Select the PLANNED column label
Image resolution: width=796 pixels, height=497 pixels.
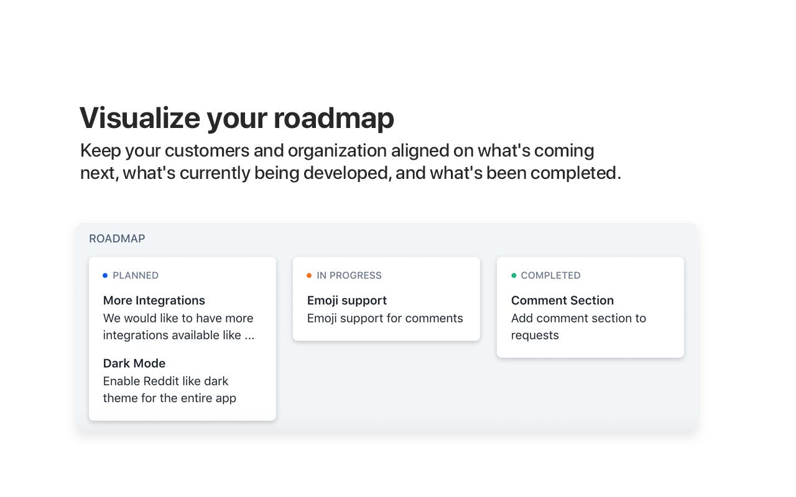point(136,275)
